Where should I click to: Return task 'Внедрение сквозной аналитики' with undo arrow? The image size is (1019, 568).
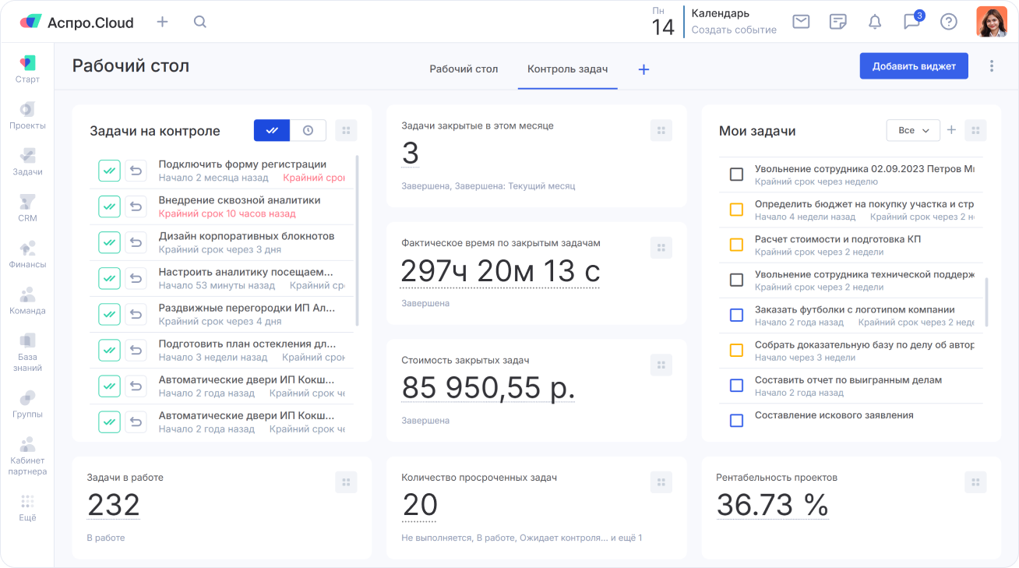pos(136,206)
